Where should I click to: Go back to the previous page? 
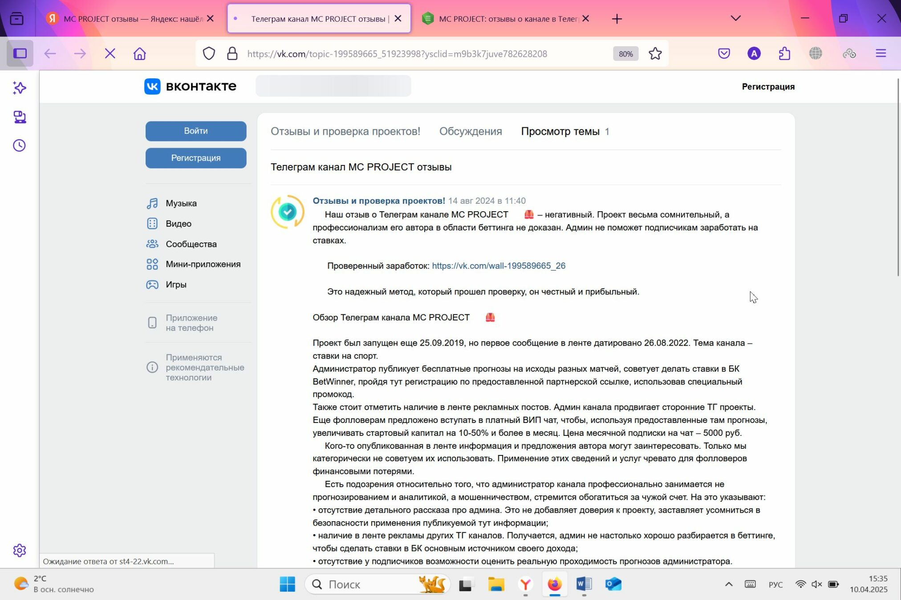tap(50, 54)
